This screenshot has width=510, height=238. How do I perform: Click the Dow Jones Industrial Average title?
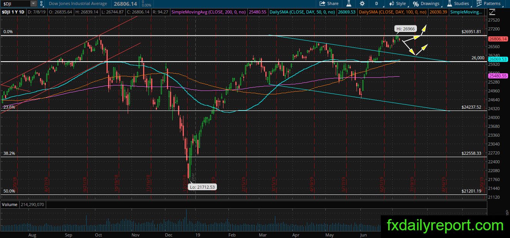[x=78, y=3]
